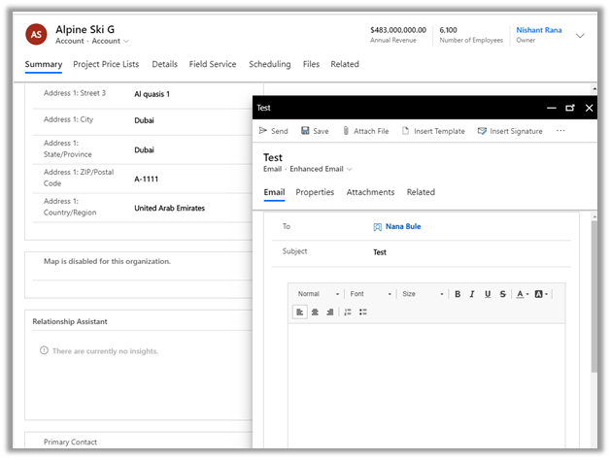The height and width of the screenshot is (460, 610).
Task: Click the Send email button
Action: [x=273, y=131]
